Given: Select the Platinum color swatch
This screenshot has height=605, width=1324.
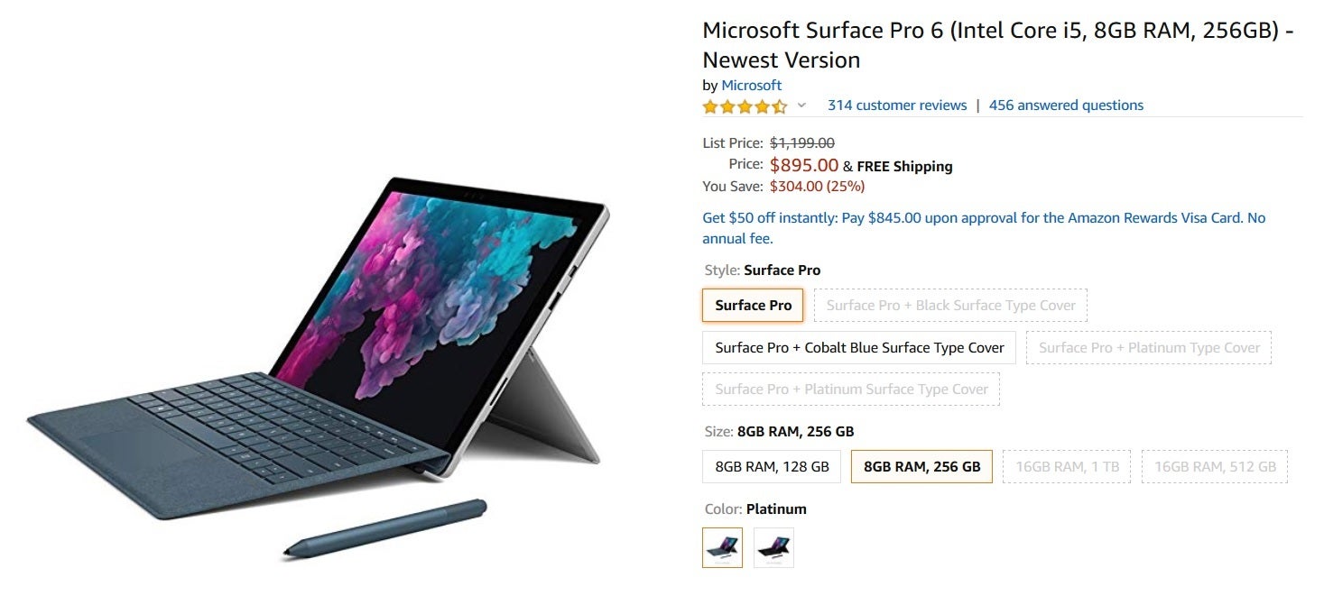Looking at the screenshot, I should point(722,547).
